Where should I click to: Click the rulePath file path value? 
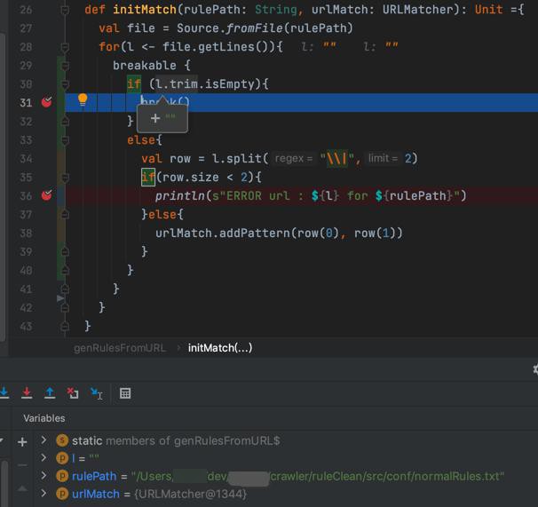tap(320, 477)
